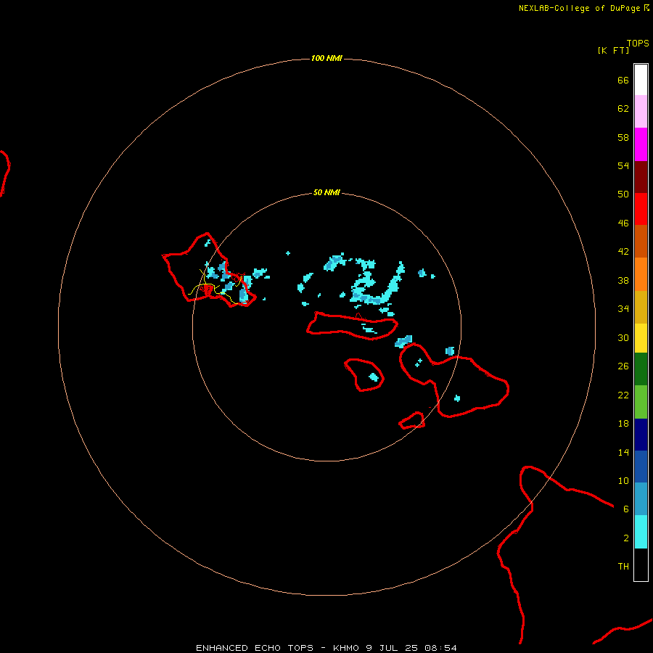Click the cyan echo inside the small Lanai outline
This screenshot has height=653, width=653.
point(374,377)
